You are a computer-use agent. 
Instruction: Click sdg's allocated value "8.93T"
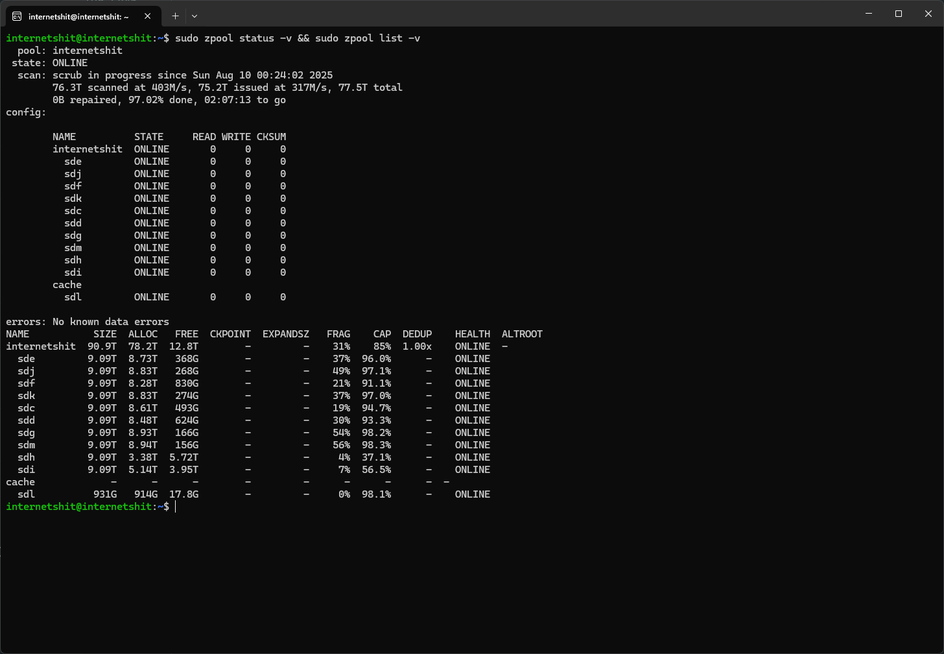pos(143,433)
